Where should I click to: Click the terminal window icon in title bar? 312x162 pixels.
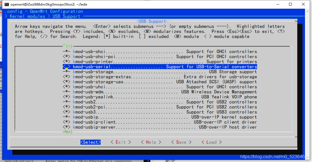coord(6,4)
